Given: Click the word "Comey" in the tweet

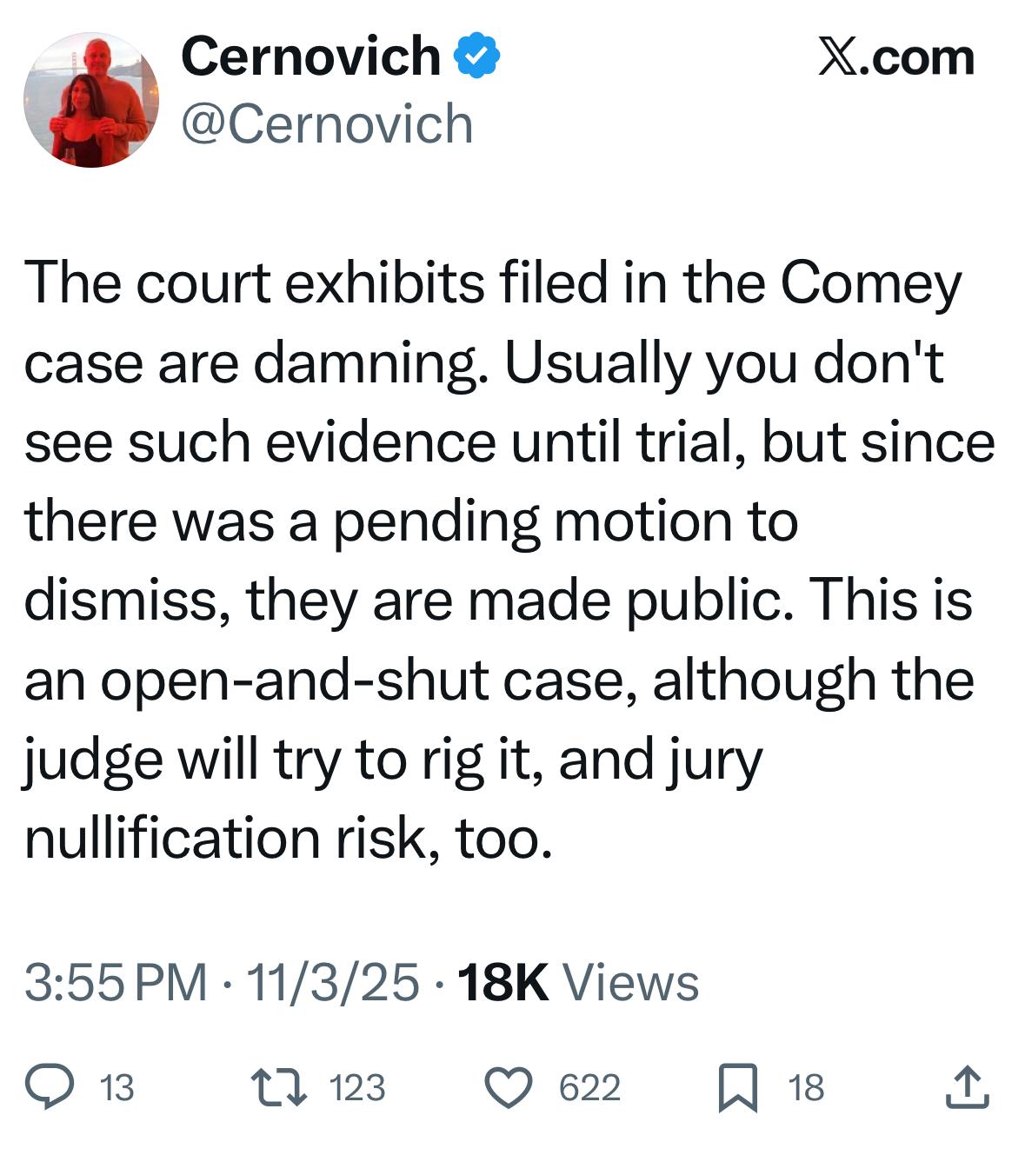Looking at the screenshot, I should click(870, 284).
